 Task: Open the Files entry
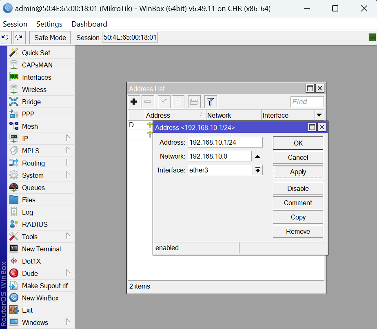click(41, 200)
